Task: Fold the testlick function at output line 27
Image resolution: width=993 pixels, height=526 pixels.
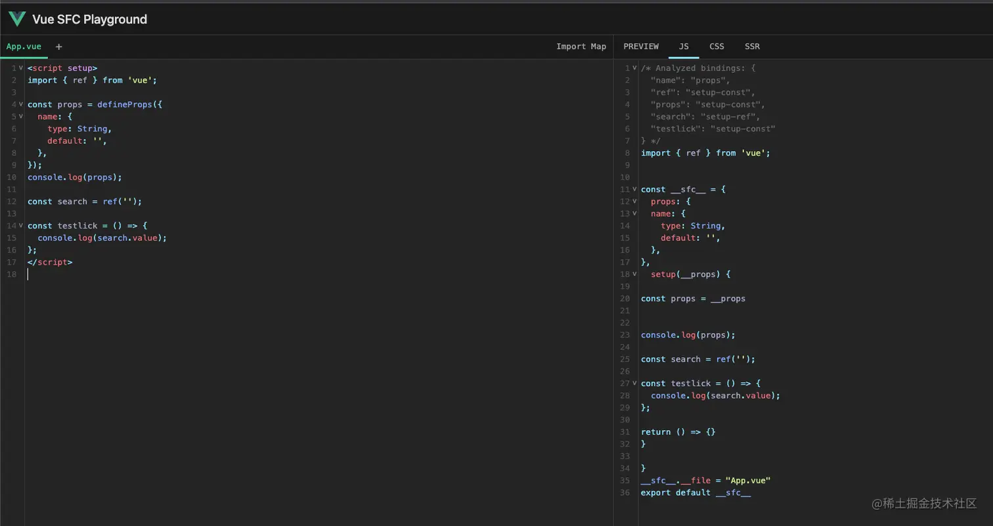Action: pyautogui.click(x=634, y=384)
